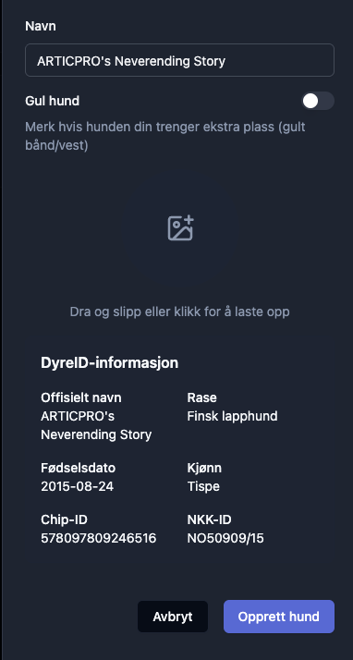Click the Rase label

point(202,397)
